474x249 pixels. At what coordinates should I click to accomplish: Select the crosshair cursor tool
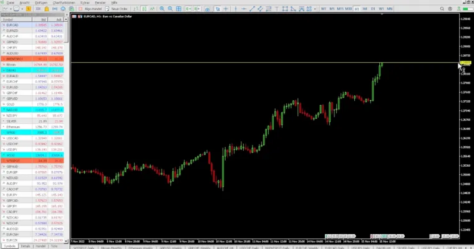[x=226, y=9]
